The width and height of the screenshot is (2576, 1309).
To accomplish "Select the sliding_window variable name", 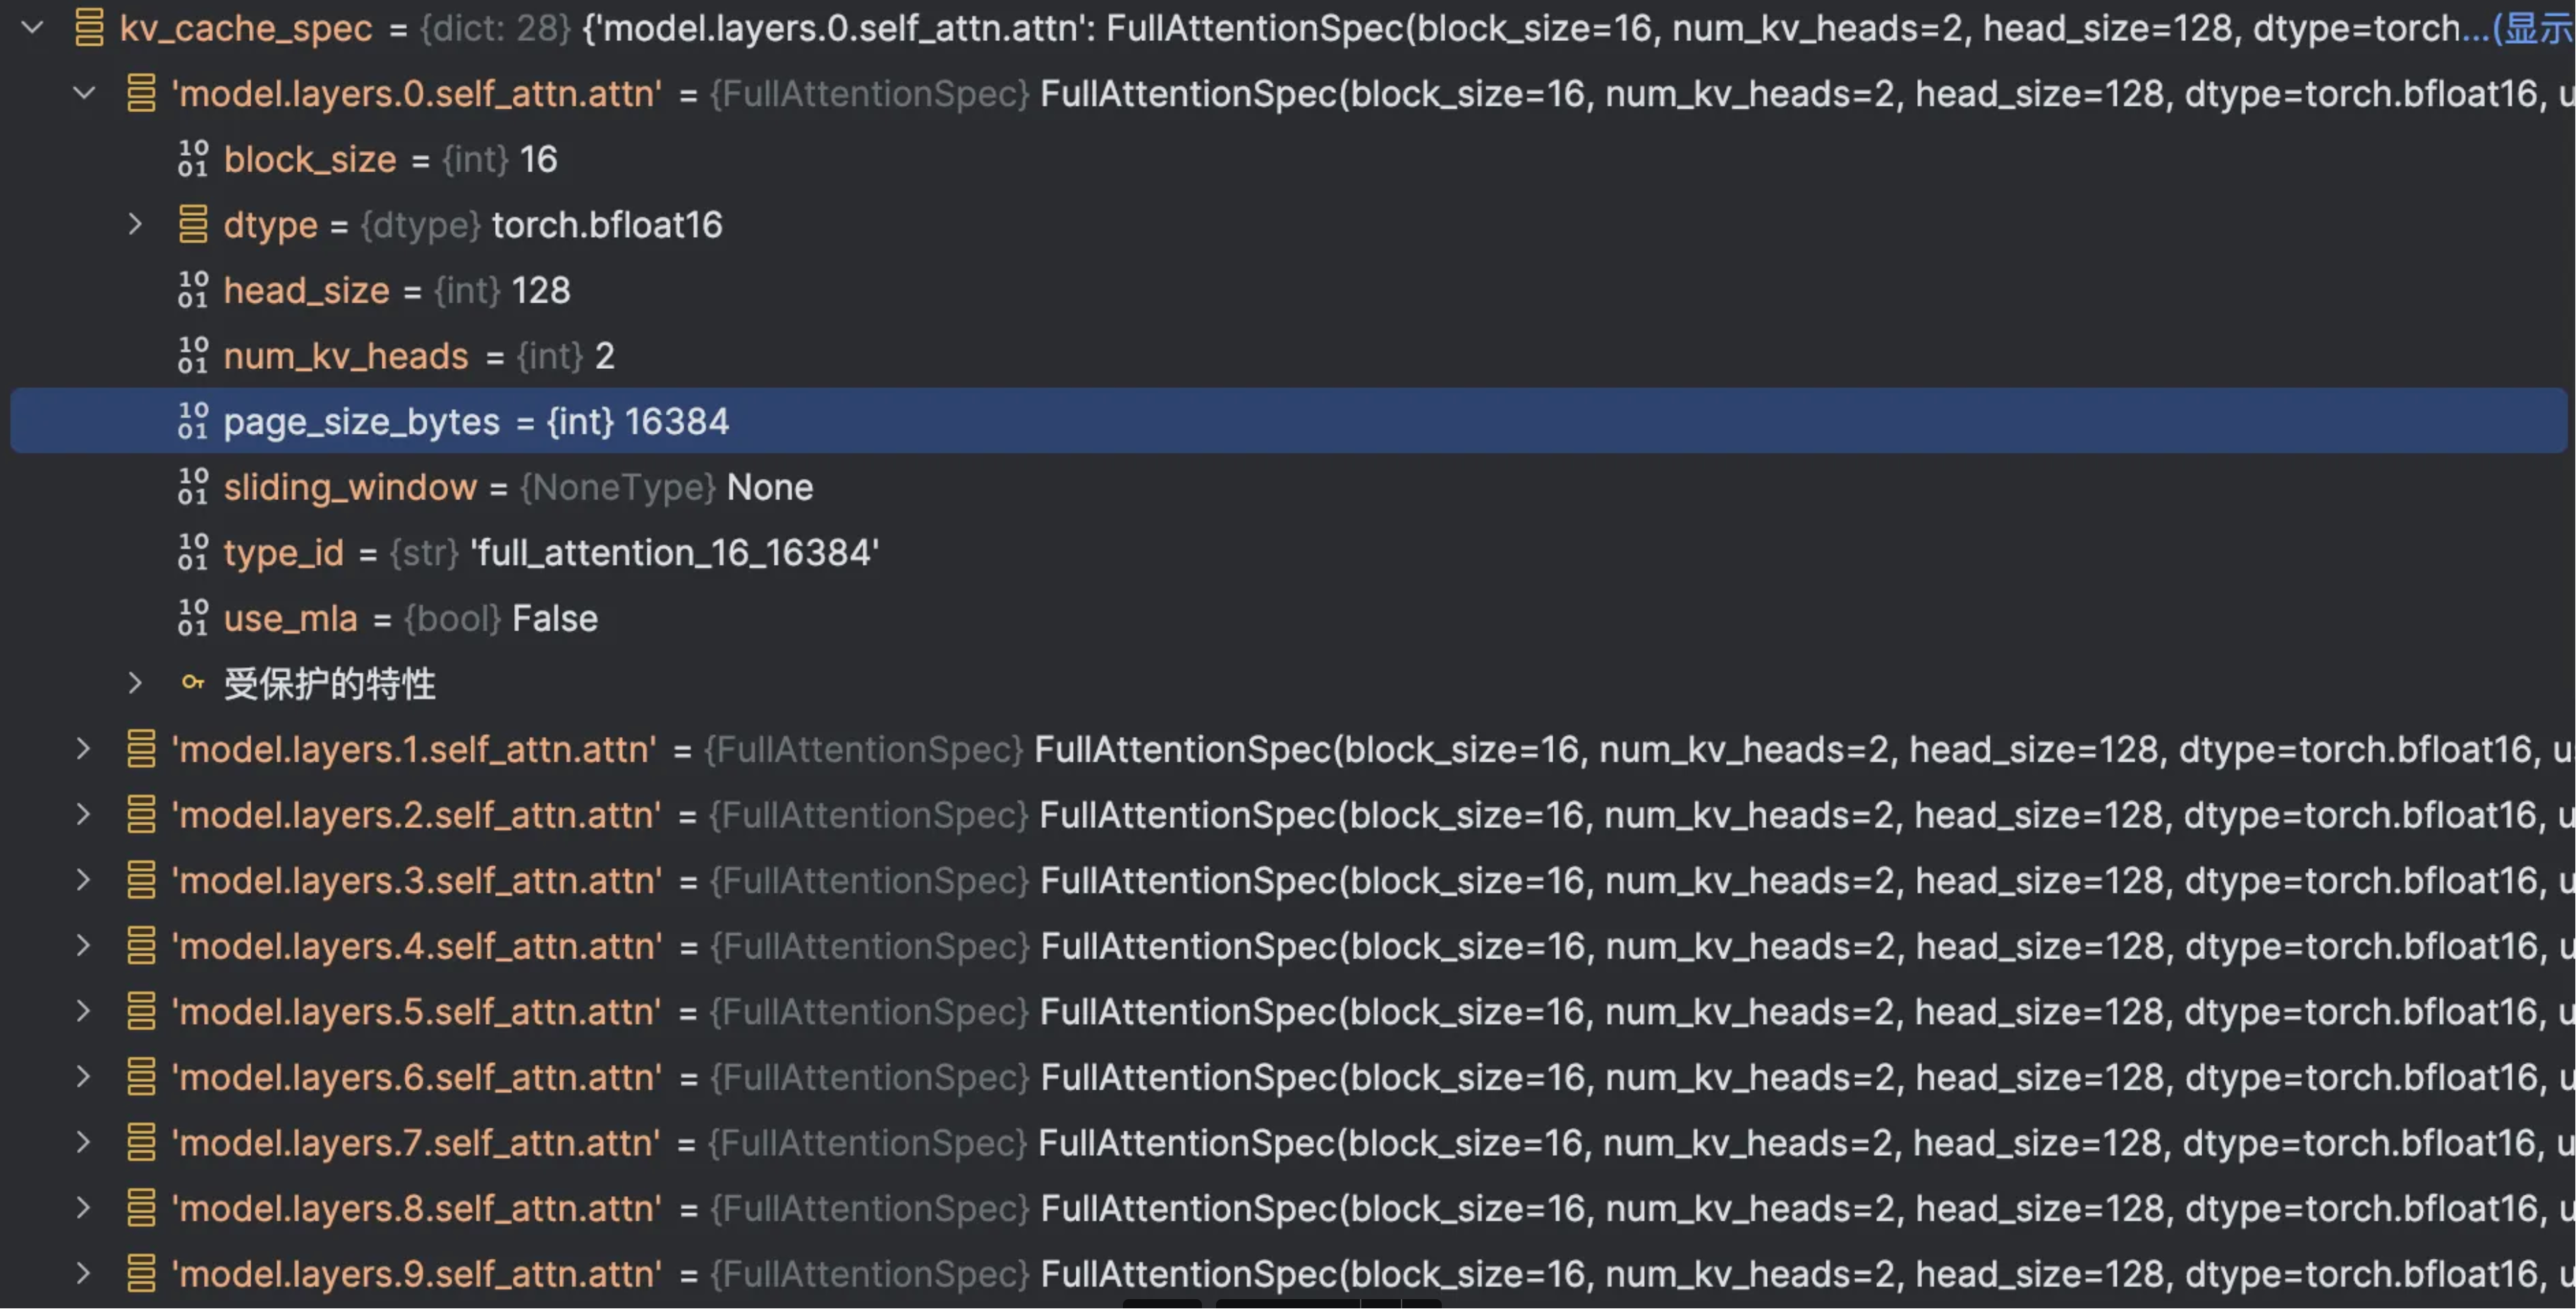I will click(x=350, y=488).
